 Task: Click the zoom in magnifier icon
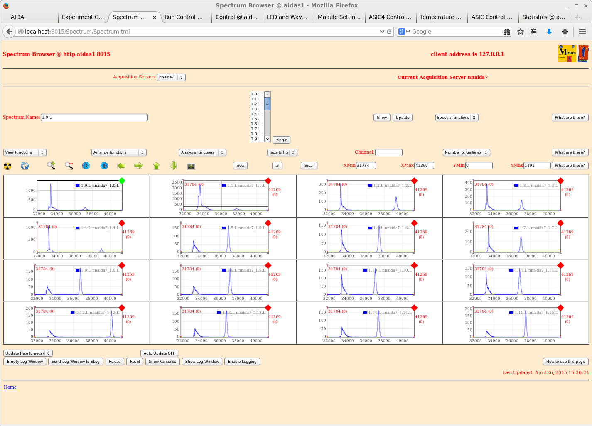pyautogui.click(x=51, y=166)
